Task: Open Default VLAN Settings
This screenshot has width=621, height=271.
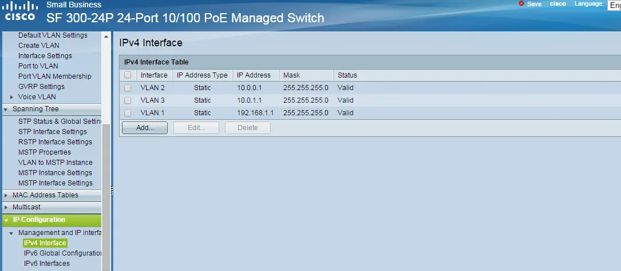Action: point(53,35)
